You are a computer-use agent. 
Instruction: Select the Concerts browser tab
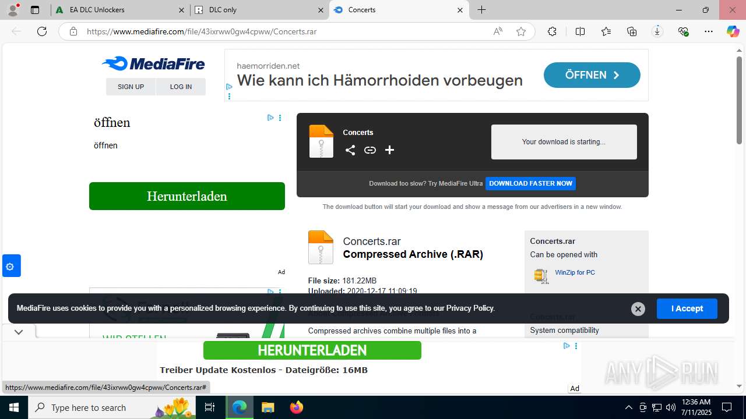(399, 10)
